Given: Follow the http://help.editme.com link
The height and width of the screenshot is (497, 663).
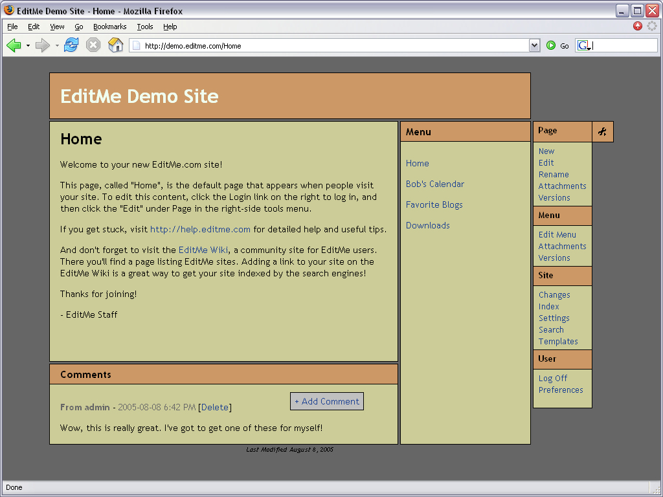Looking at the screenshot, I should coord(200,229).
